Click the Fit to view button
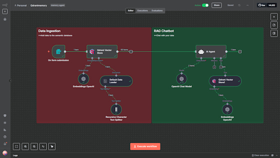The width and height of the screenshot is (280, 158). tap(16, 146)
